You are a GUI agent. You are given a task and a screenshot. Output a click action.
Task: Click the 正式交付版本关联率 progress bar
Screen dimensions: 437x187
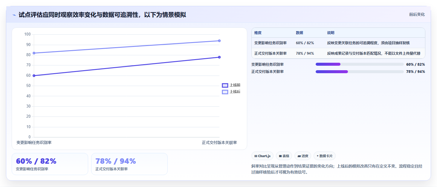point(360,72)
